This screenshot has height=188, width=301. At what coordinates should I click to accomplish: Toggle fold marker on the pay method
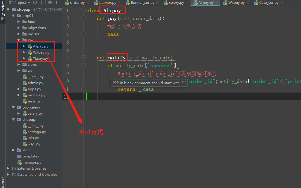[x=83, y=18]
